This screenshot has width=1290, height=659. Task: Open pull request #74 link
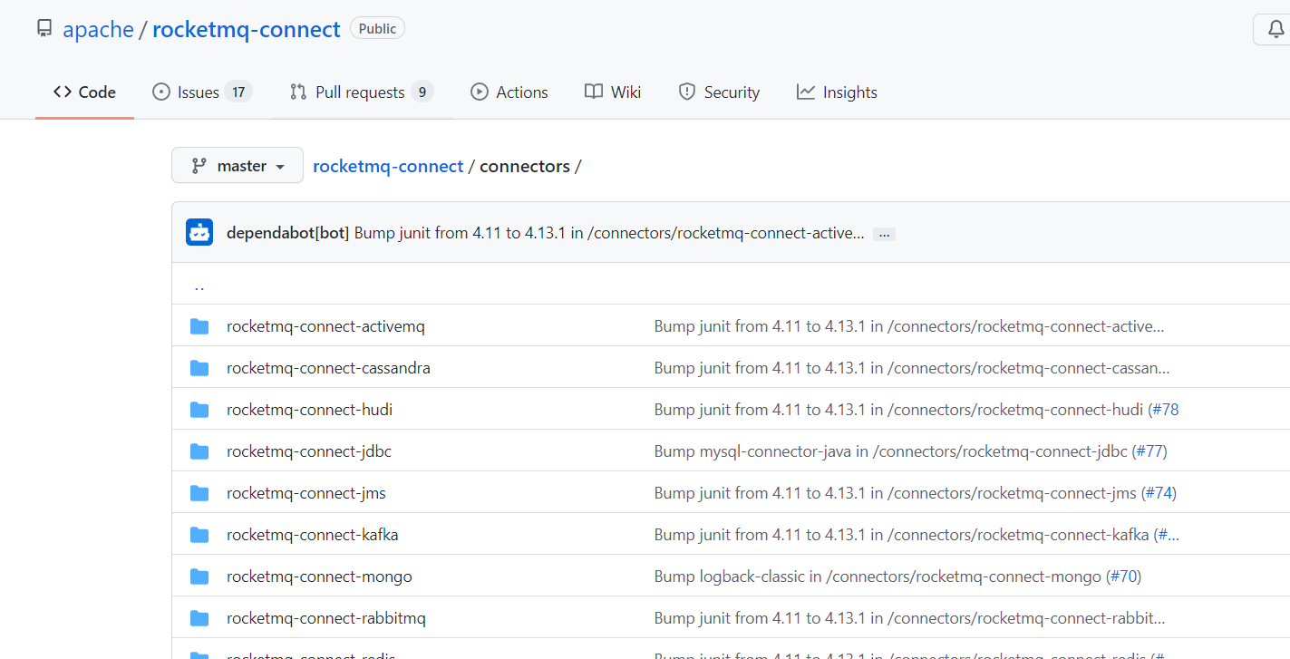(x=1159, y=493)
